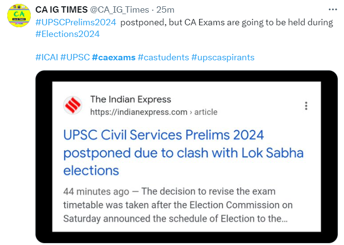
Task: Open the bold #caexams hashtag
Action: tap(114, 57)
